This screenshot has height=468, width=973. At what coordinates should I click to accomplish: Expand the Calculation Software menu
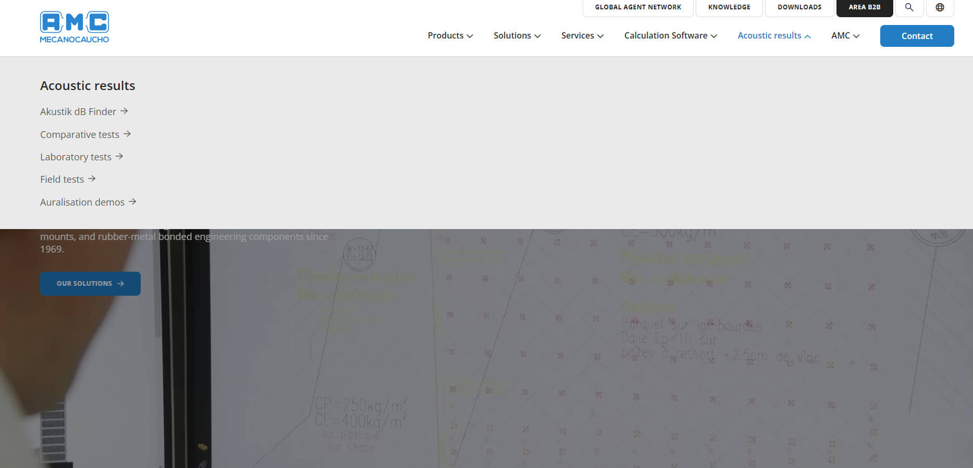tap(671, 35)
